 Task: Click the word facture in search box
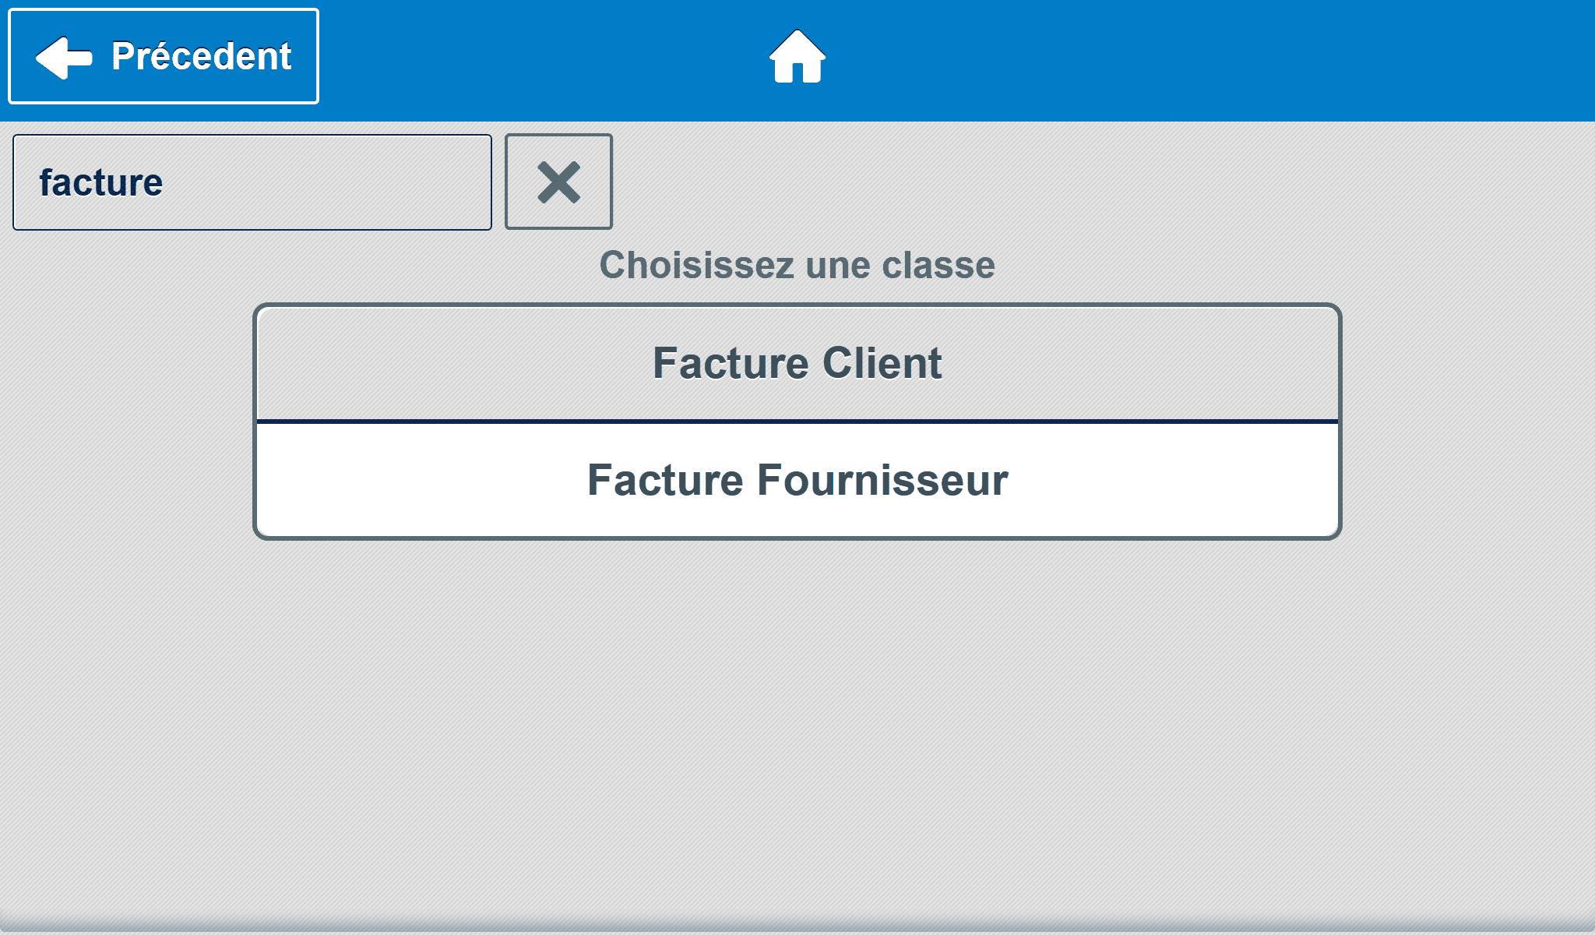coord(101,183)
